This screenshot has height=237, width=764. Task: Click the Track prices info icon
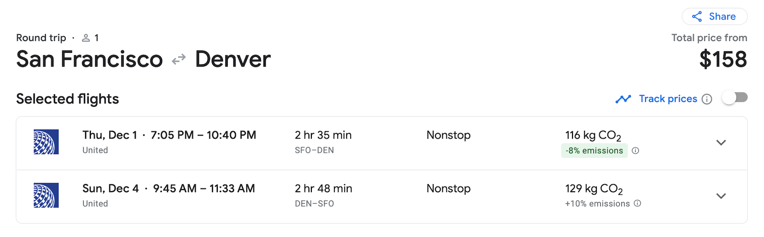click(x=707, y=99)
